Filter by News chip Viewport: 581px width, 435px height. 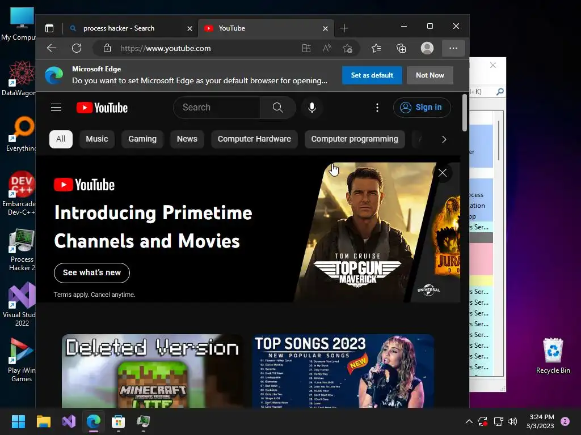[x=187, y=139]
